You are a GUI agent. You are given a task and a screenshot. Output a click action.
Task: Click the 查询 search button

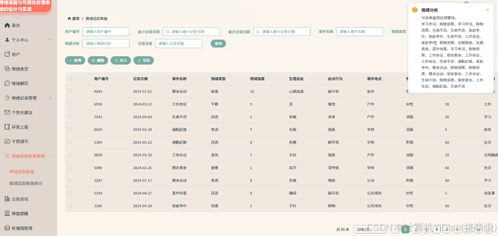pos(218,43)
